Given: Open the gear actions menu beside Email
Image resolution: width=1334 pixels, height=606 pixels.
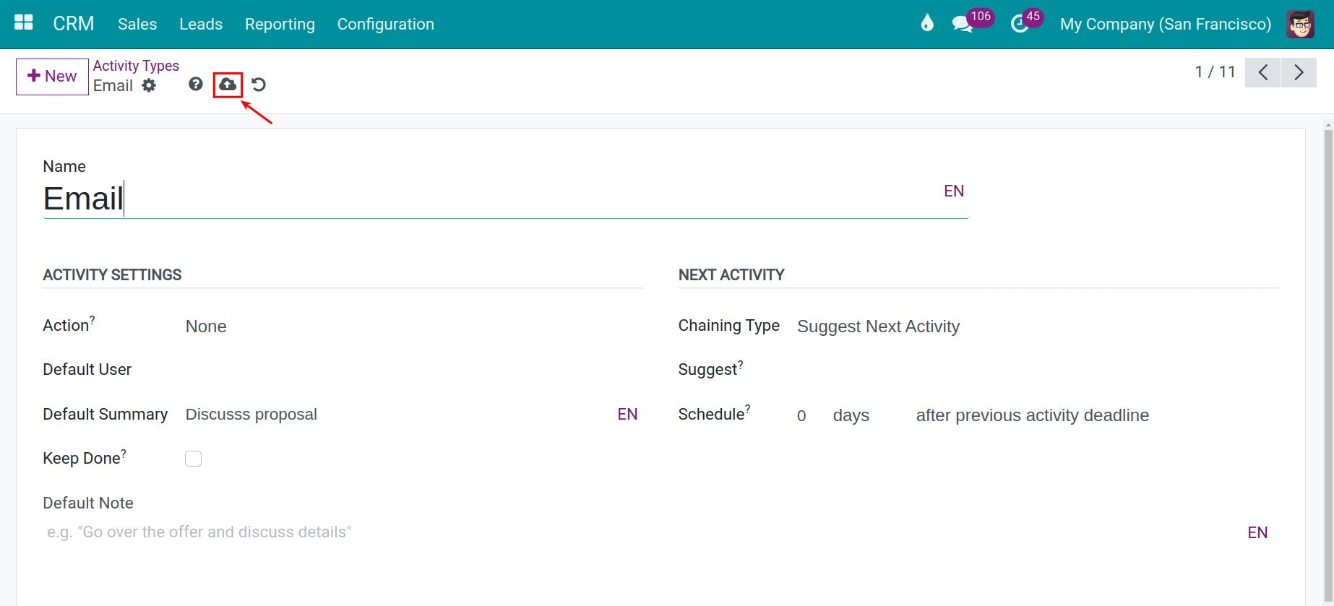Looking at the screenshot, I should [x=149, y=85].
